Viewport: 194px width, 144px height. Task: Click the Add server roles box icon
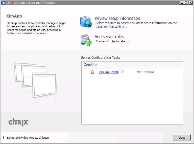coord(86,40)
